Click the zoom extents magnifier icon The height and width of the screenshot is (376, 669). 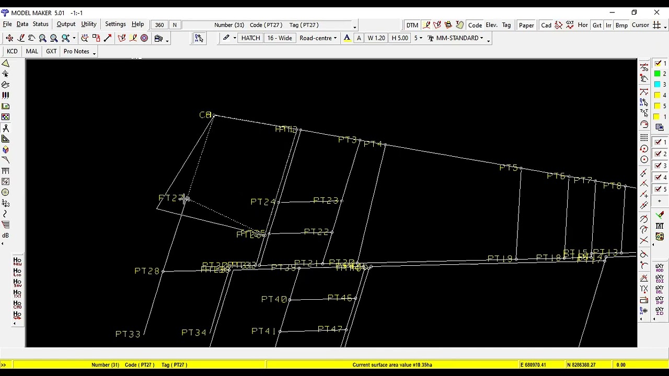point(65,38)
